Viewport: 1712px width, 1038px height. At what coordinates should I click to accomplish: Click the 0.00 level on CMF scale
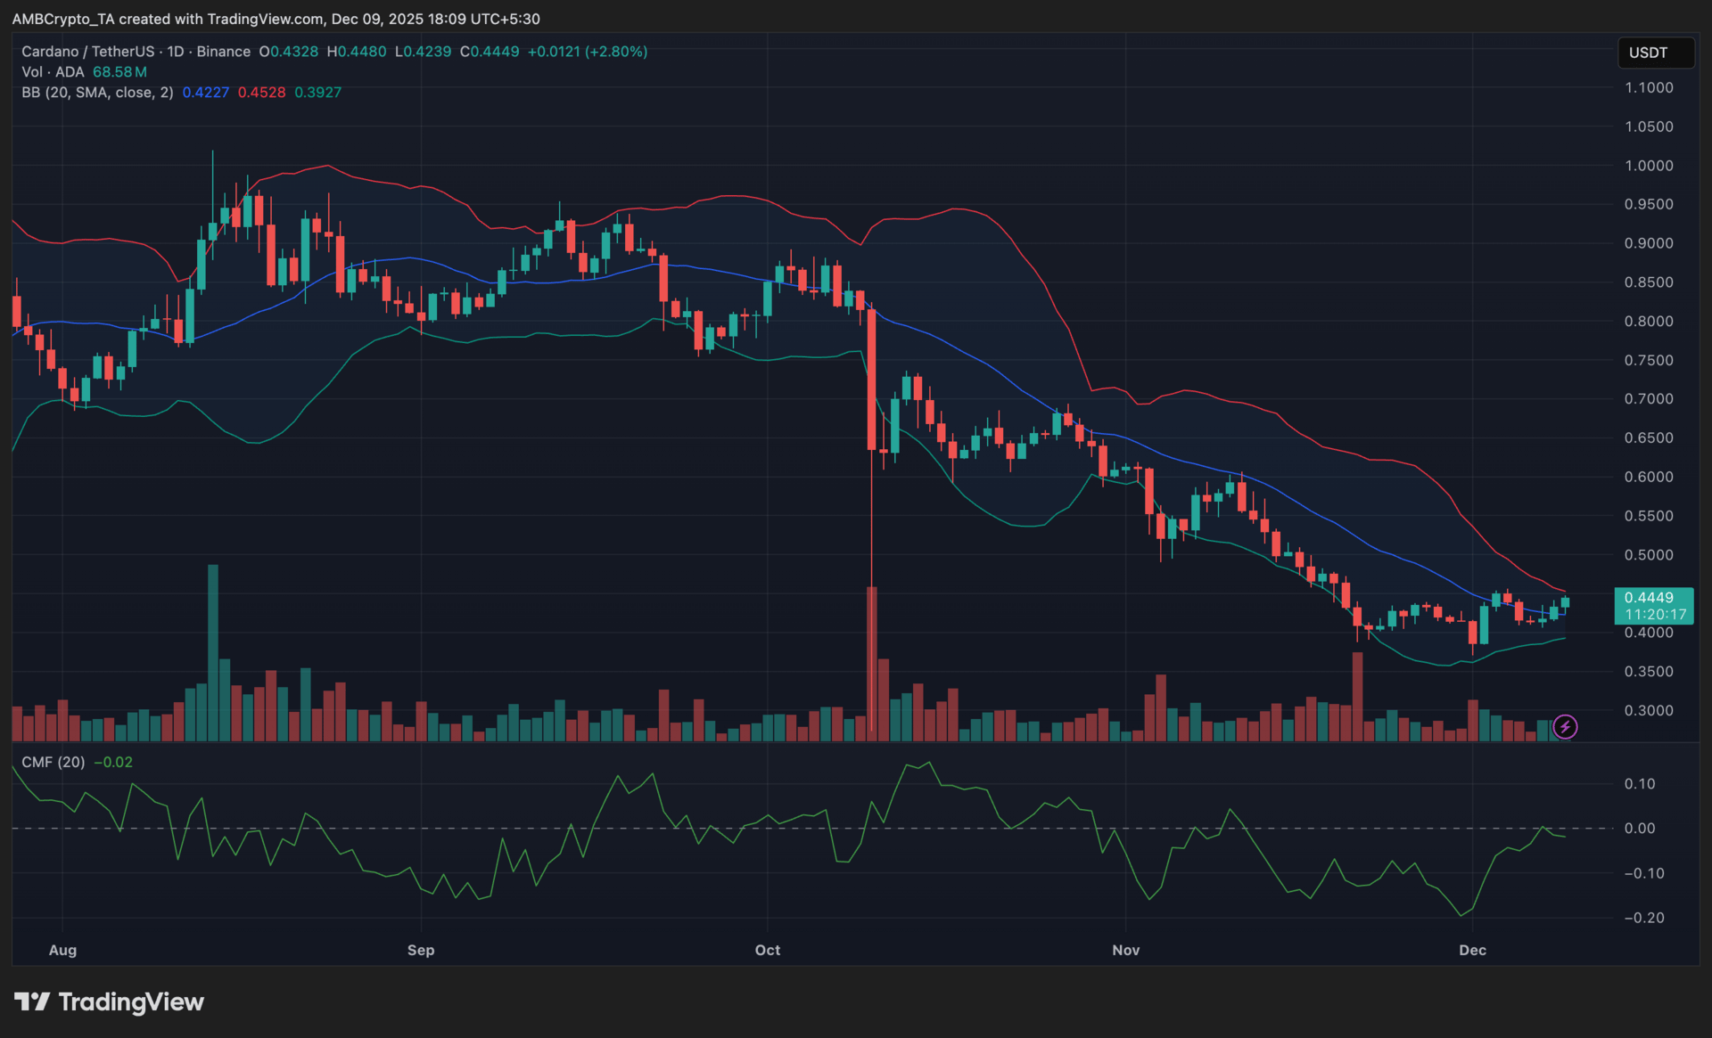point(1639,829)
